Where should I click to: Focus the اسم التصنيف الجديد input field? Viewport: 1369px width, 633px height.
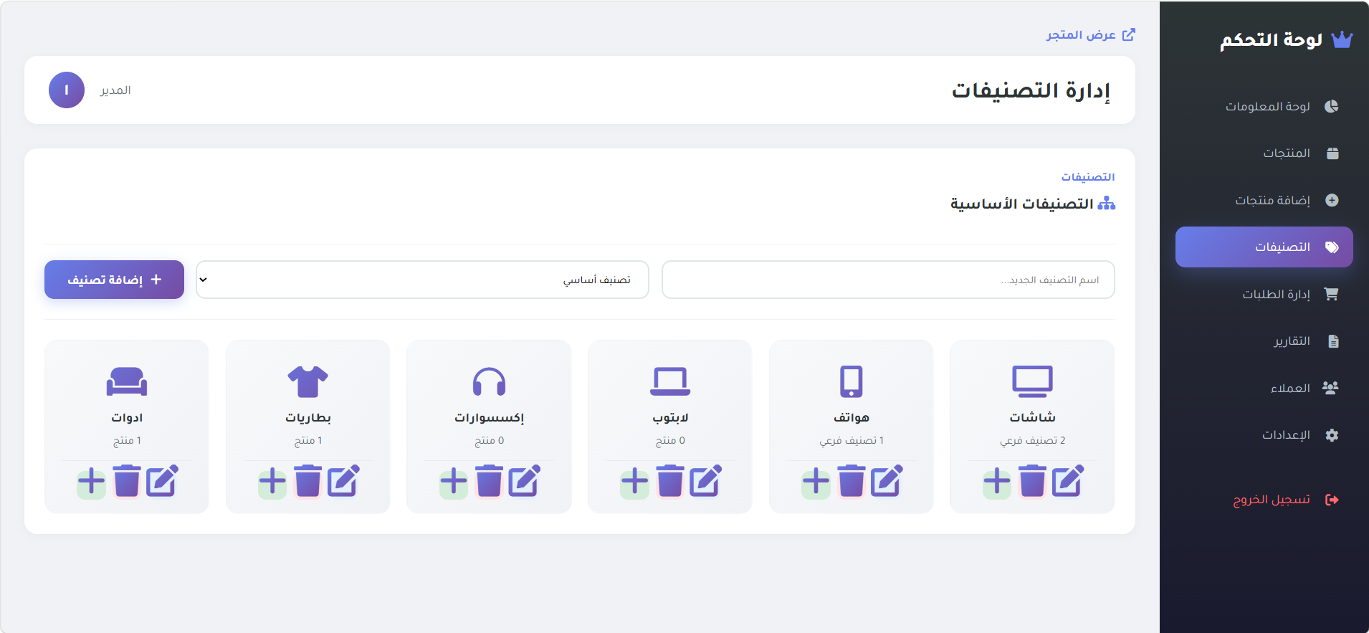point(888,280)
